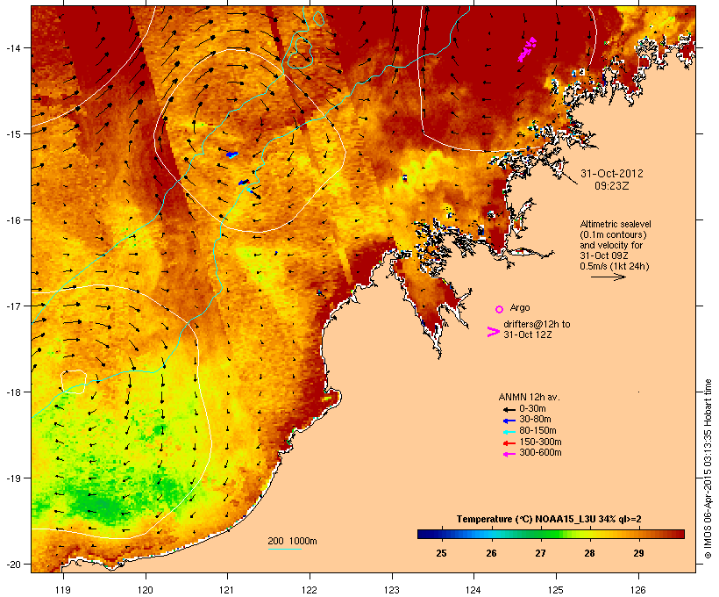Click the colorbar tick label '28'
The height and width of the screenshot is (597, 719).
coord(590,553)
